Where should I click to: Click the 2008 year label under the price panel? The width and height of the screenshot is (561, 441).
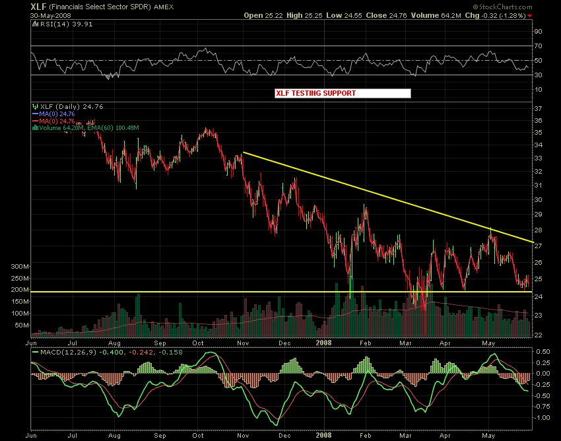click(323, 343)
